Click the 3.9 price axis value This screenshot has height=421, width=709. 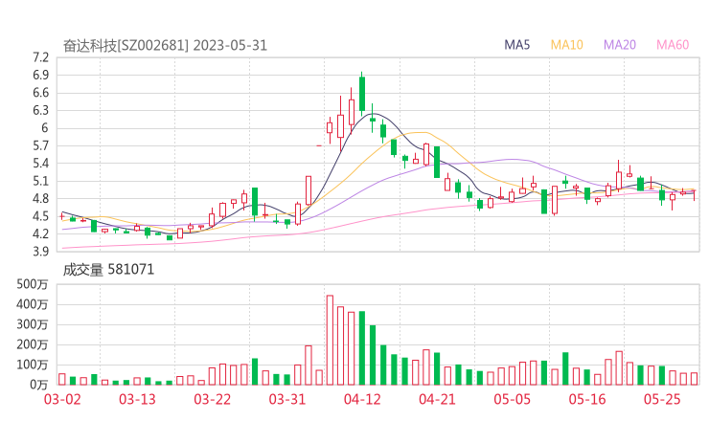tap(40, 252)
